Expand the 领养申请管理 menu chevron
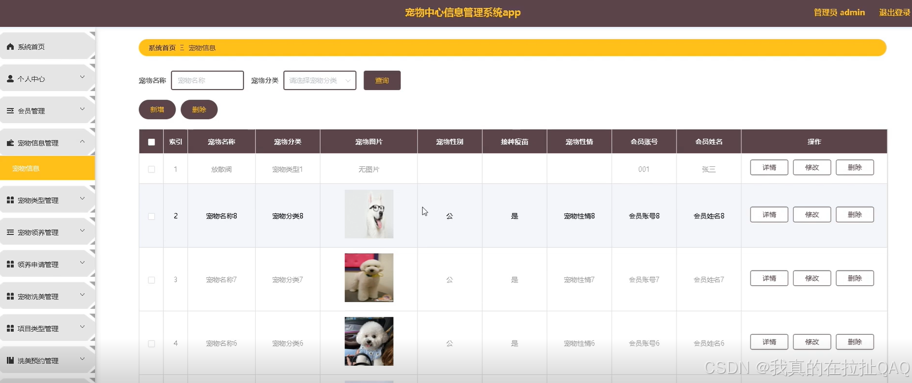This screenshot has width=912, height=383. point(82,262)
